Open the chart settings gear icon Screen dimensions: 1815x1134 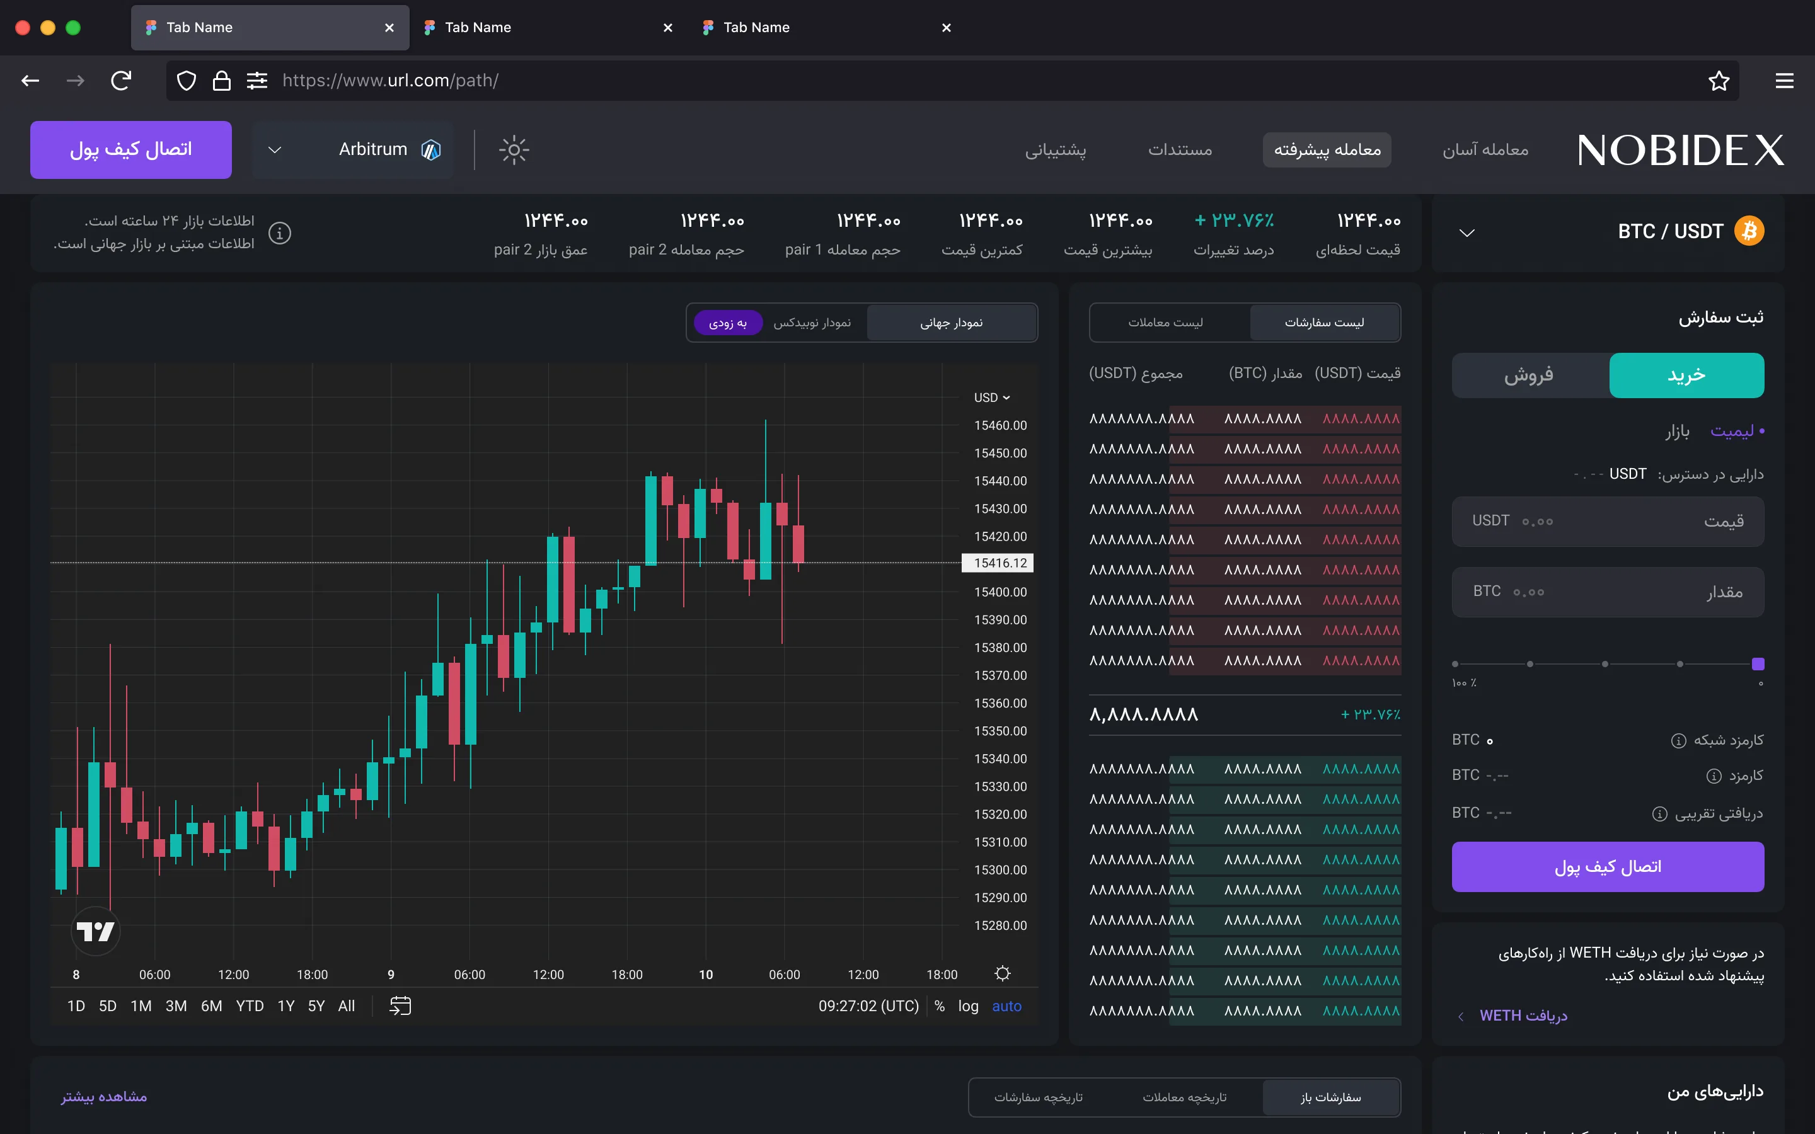point(1003,973)
